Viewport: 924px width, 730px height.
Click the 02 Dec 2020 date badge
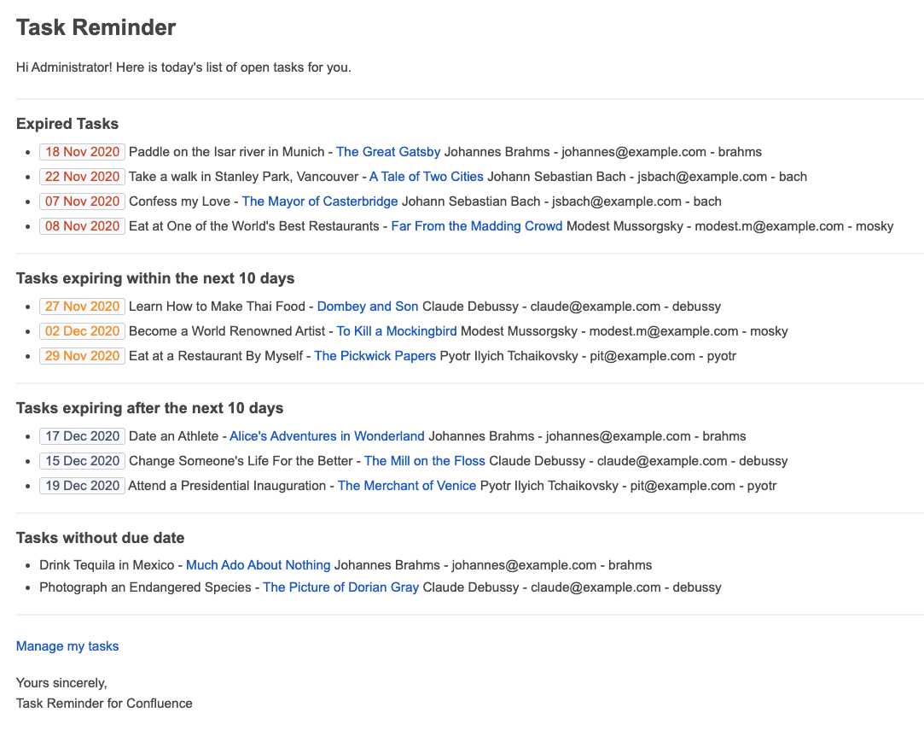[x=82, y=331]
